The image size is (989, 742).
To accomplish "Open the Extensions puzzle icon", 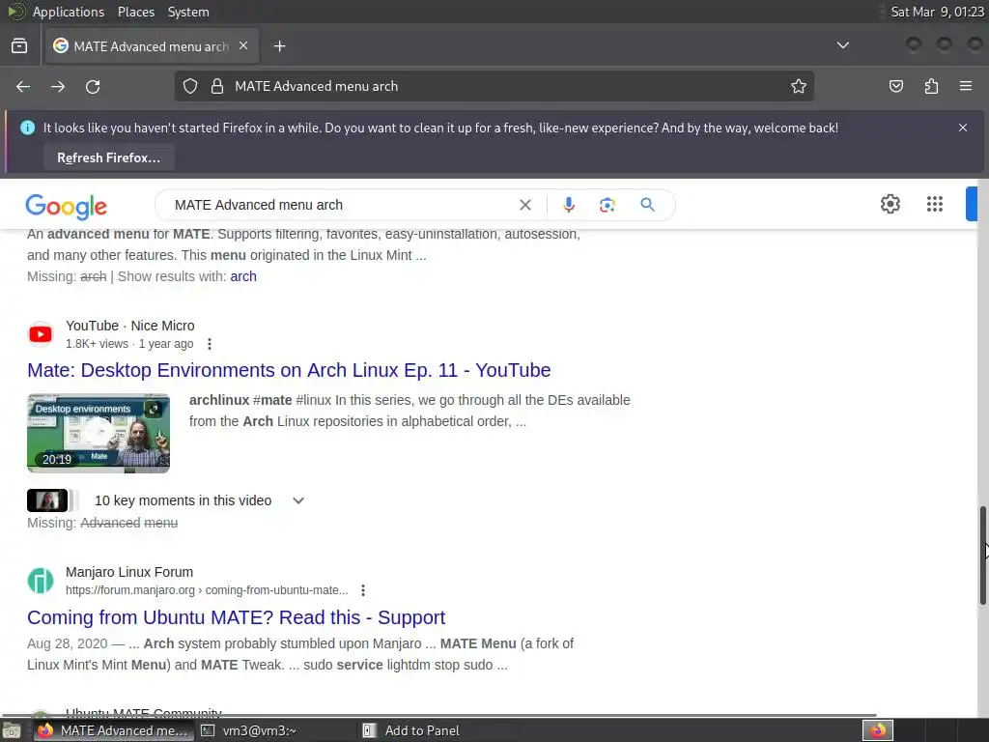I will [932, 86].
